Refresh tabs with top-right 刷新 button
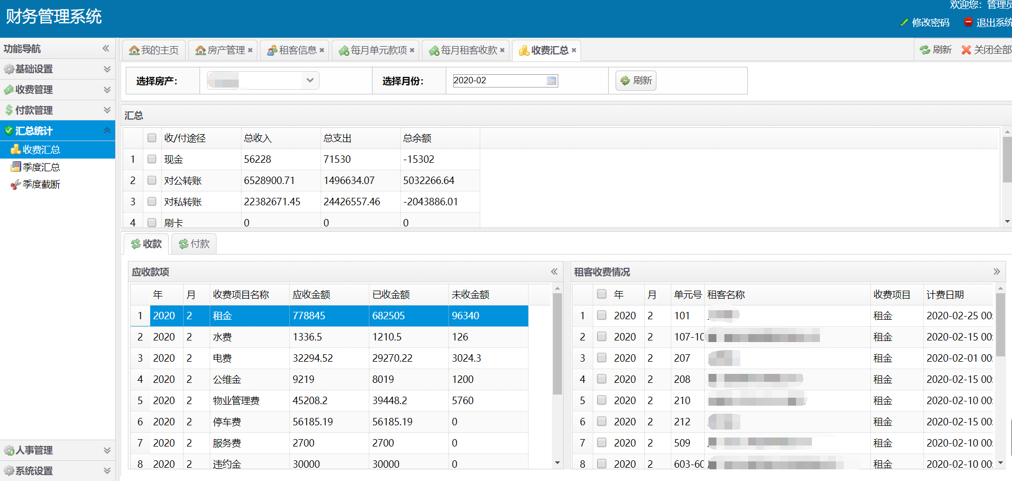The height and width of the screenshot is (481, 1012). [936, 50]
